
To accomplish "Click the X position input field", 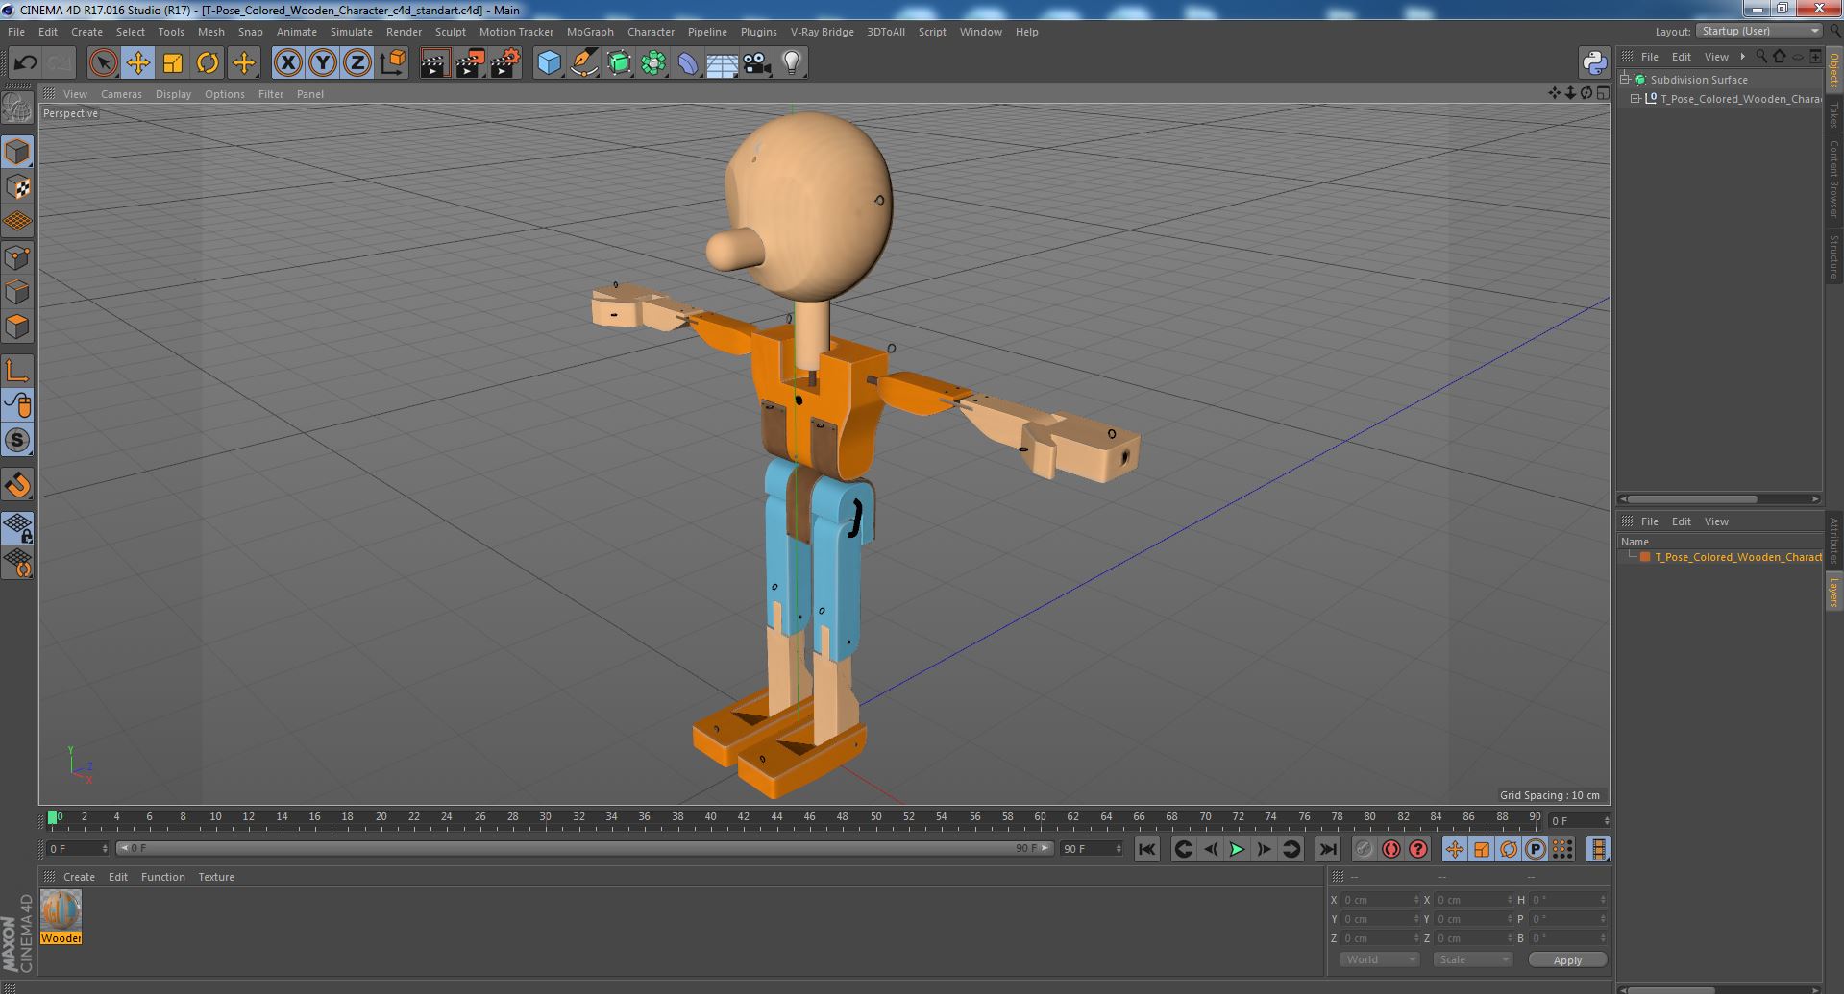I will 1380,900.
